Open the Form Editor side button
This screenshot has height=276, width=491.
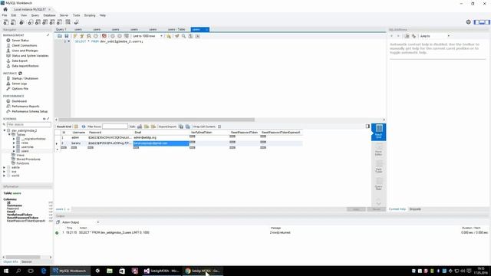pos(378,149)
